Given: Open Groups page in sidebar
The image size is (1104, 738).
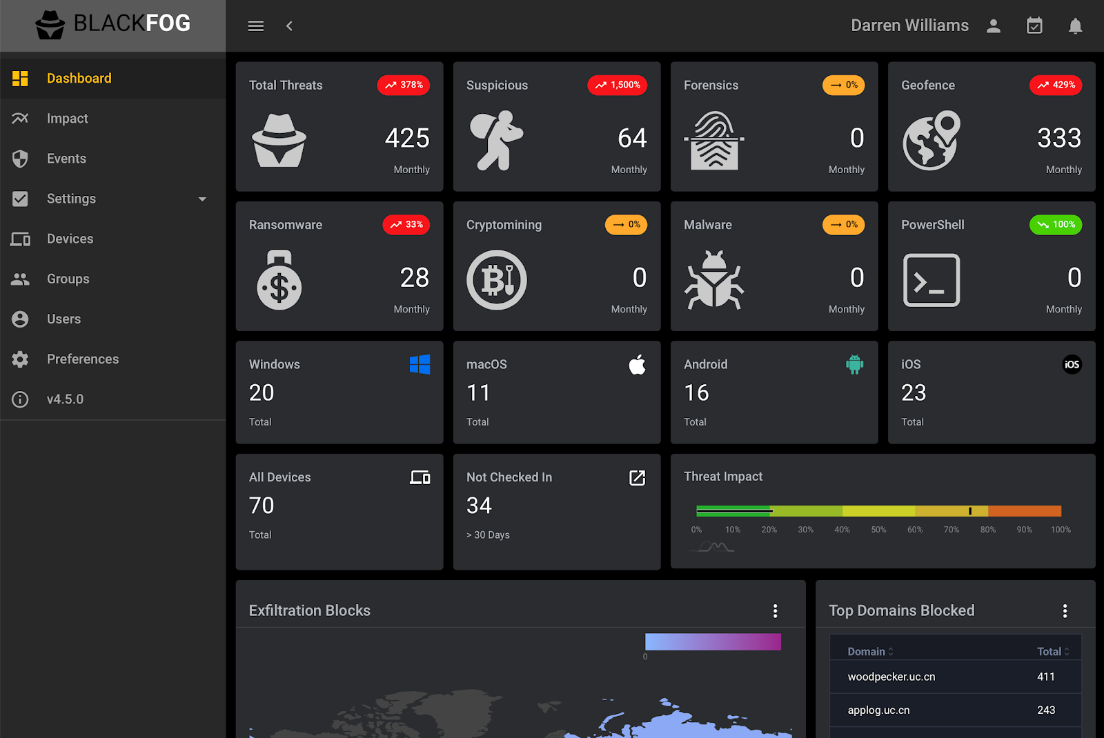Looking at the screenshot, I should [113, 279].
